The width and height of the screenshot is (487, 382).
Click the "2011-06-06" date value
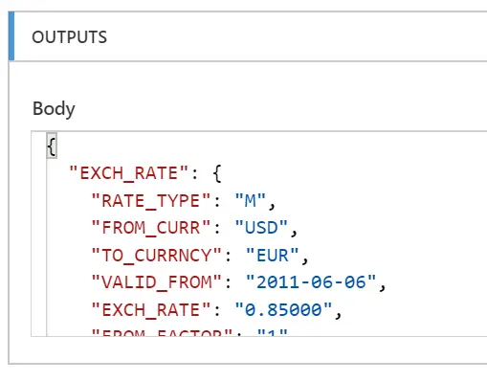point(311,282)
